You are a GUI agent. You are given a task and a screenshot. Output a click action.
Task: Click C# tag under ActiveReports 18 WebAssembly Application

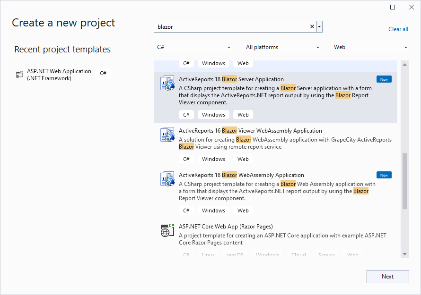tap(186, 211)
